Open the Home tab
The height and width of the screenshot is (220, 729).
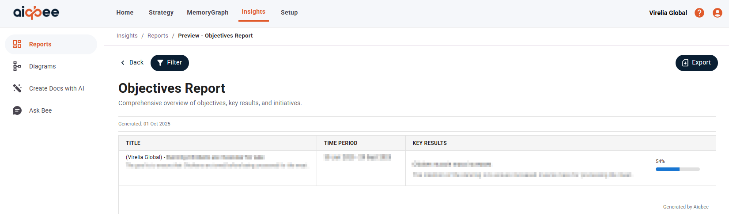(125, 12)
